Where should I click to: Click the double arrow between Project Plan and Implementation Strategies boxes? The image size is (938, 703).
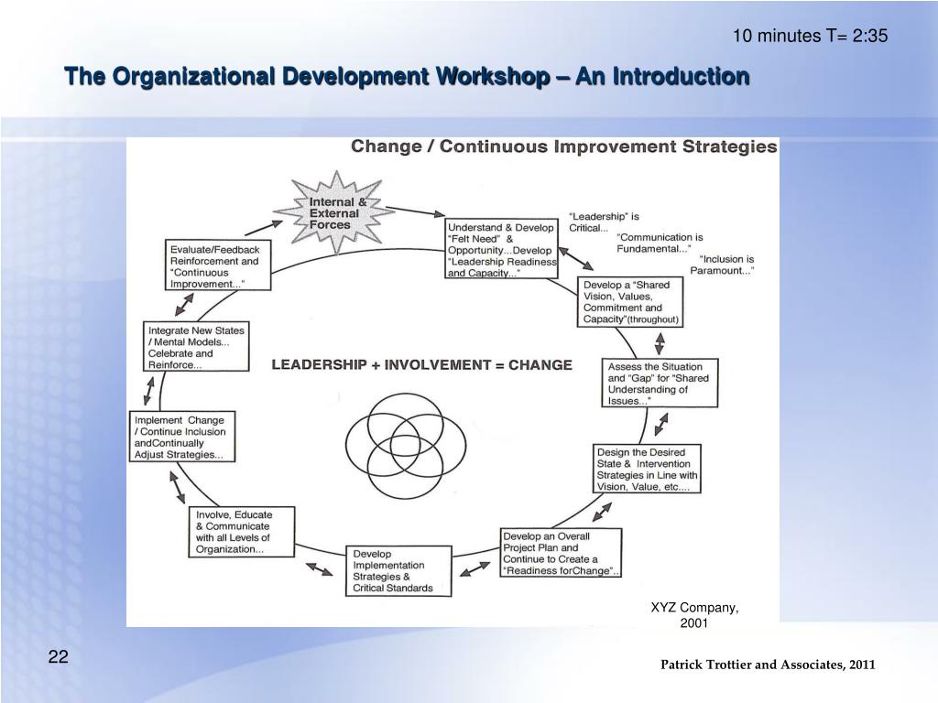pos(475,569)
